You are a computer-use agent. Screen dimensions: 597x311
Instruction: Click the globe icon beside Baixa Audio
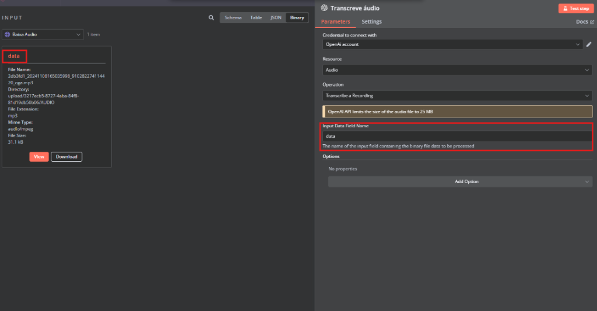pyautogui.click(x=7, y=34)
